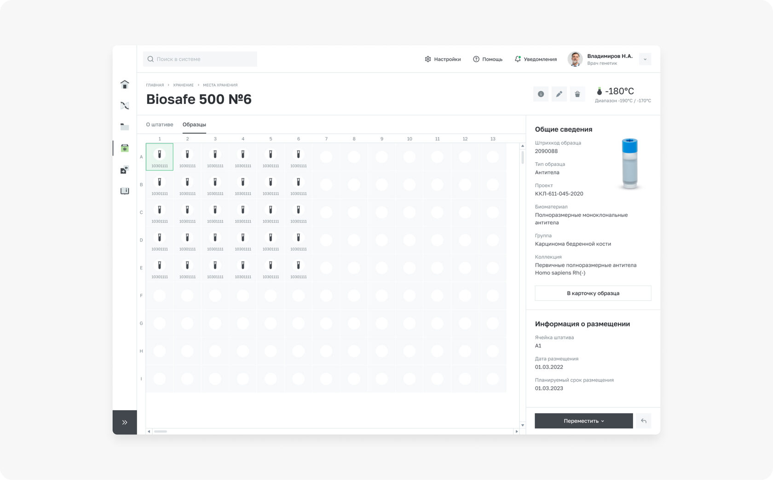Open the freezer storage sidebar icon
This screenshot has width=773, height=480.
(x=125, y=148)
